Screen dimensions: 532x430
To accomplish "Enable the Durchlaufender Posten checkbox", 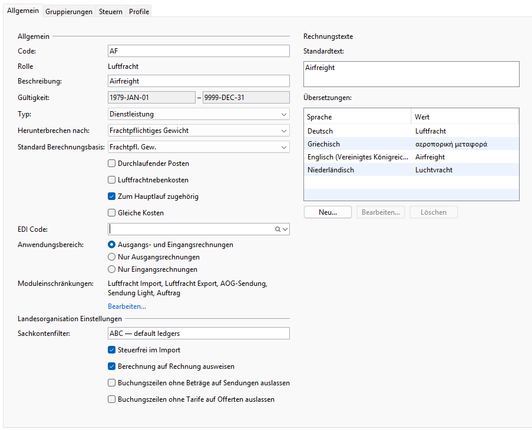I will (x=111, y=164).
